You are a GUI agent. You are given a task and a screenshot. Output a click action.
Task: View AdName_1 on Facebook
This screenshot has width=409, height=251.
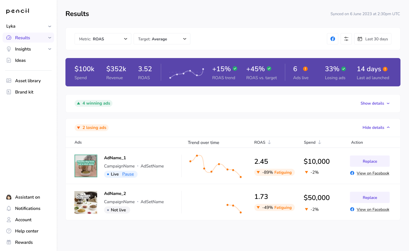(373, 173)
